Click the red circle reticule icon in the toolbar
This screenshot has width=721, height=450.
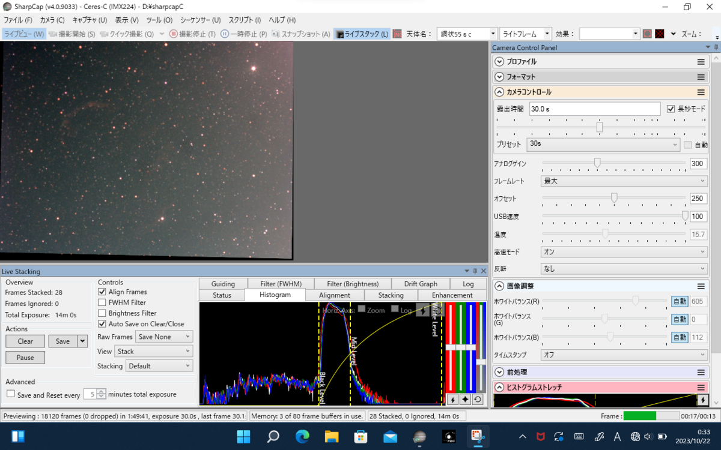click(x=647, y=34)
